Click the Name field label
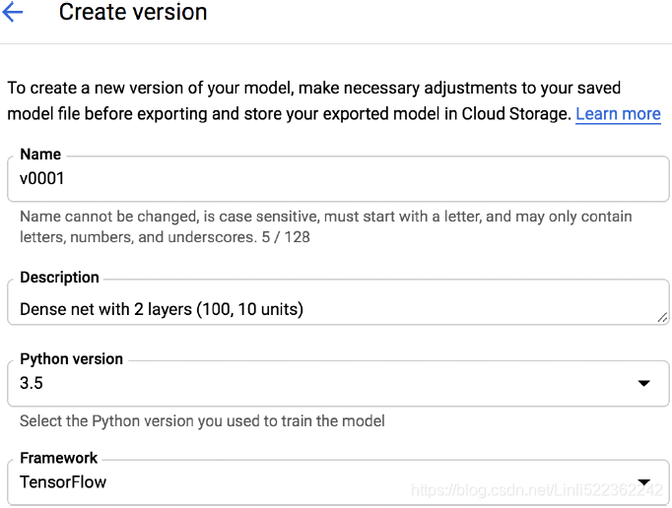Image resolution: width=672 pixels, height=508 pixels. tap(40, 155)
